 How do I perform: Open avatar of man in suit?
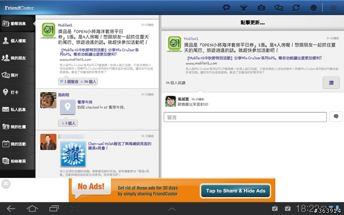[x=48, y=142]
